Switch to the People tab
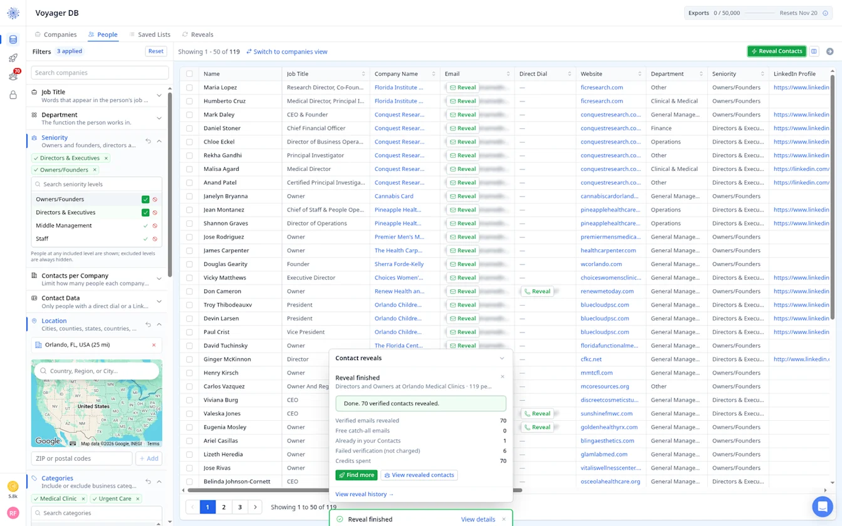The width and height of the screenshot is (842, 526). [x=103, y=34]
